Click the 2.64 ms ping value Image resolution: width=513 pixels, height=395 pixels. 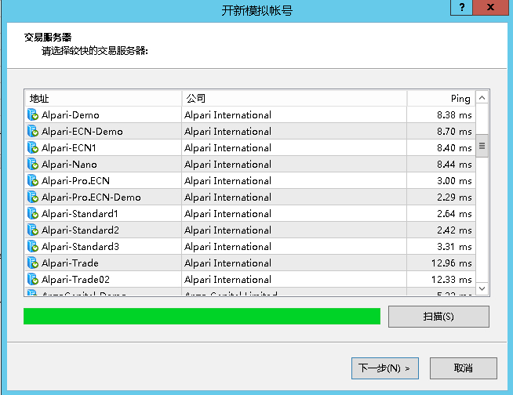point(454,214)
